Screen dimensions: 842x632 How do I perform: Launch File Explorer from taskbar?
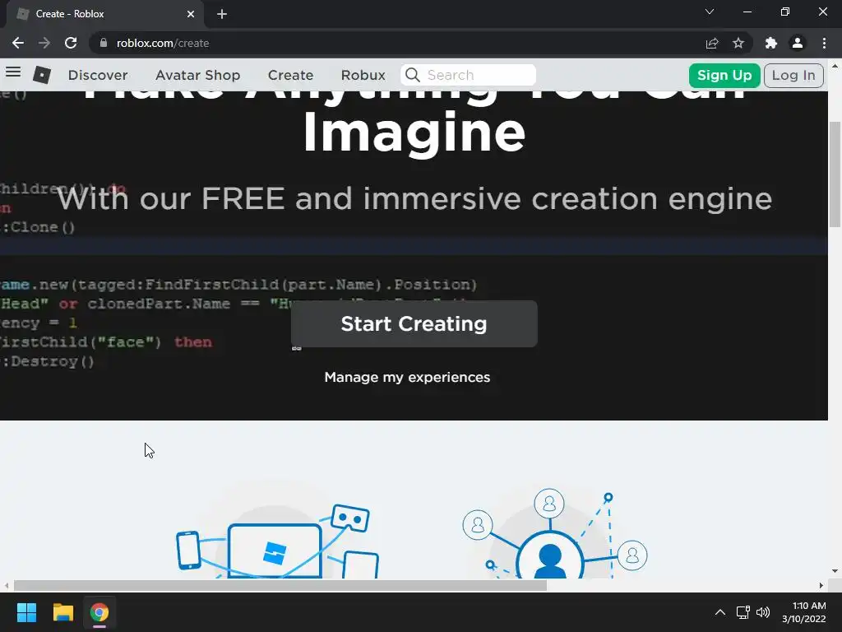[62, 612]
